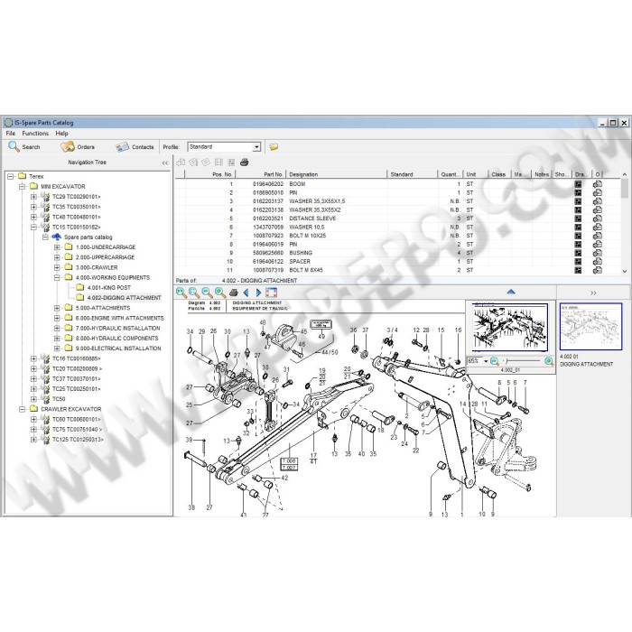Select the CRAWLER EXCAVATOR node

71,409
